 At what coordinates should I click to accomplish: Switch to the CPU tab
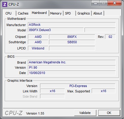pyautogui.click(x=10, y=13)
